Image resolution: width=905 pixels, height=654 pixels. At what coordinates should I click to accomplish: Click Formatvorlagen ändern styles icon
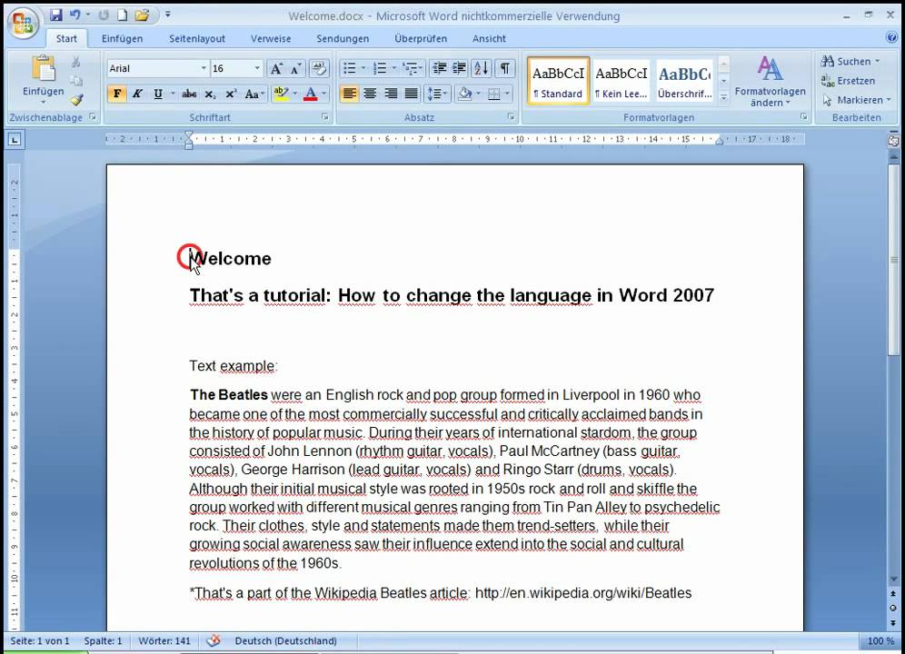(770, 81)
